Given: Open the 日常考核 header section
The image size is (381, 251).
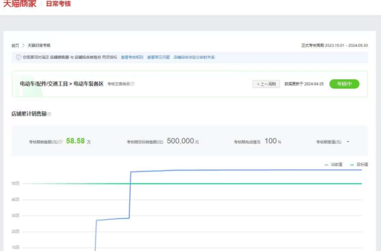Looking at the screenshot, I should (x=58, y=3).
